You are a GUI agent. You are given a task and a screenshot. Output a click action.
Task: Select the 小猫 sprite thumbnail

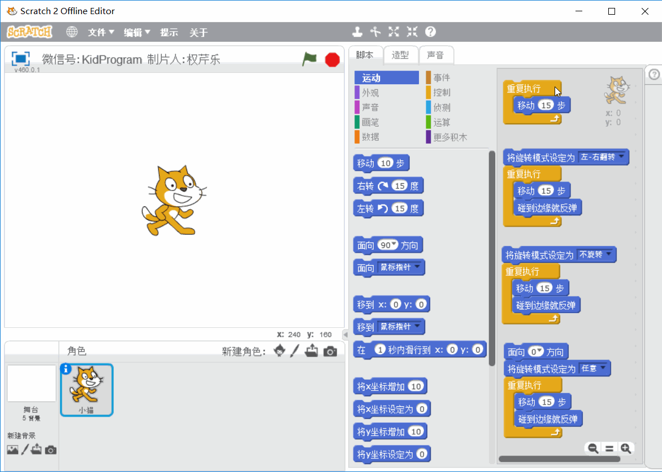pyautogui.click(x=87, y=389)
